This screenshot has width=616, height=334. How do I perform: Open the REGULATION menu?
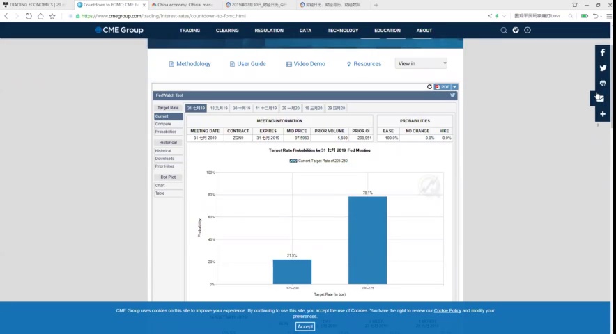(269, 30)
